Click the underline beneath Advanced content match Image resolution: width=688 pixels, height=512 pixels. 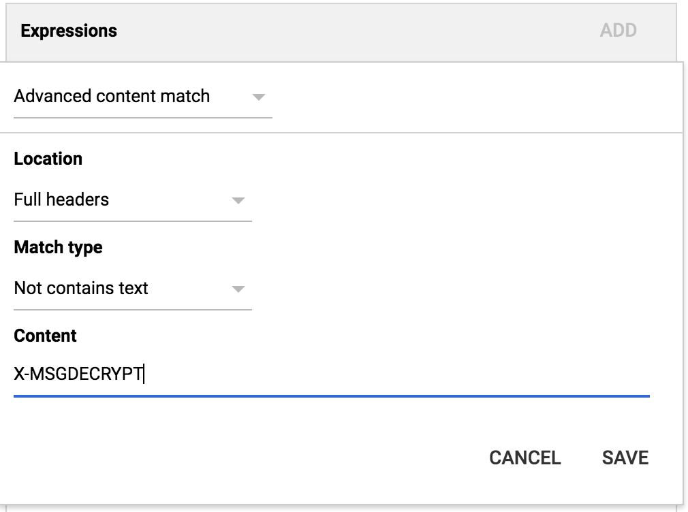coord(142,117)
